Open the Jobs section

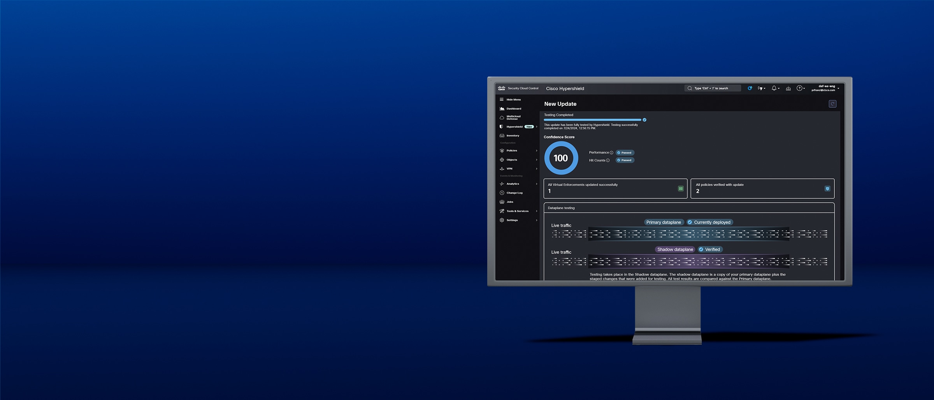coord(510,202)
